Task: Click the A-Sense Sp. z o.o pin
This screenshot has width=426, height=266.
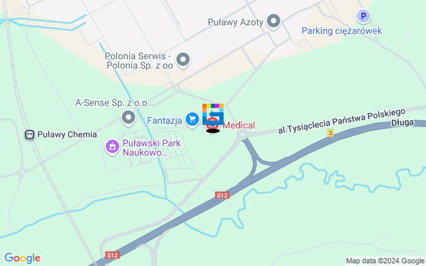Action: 128,118
